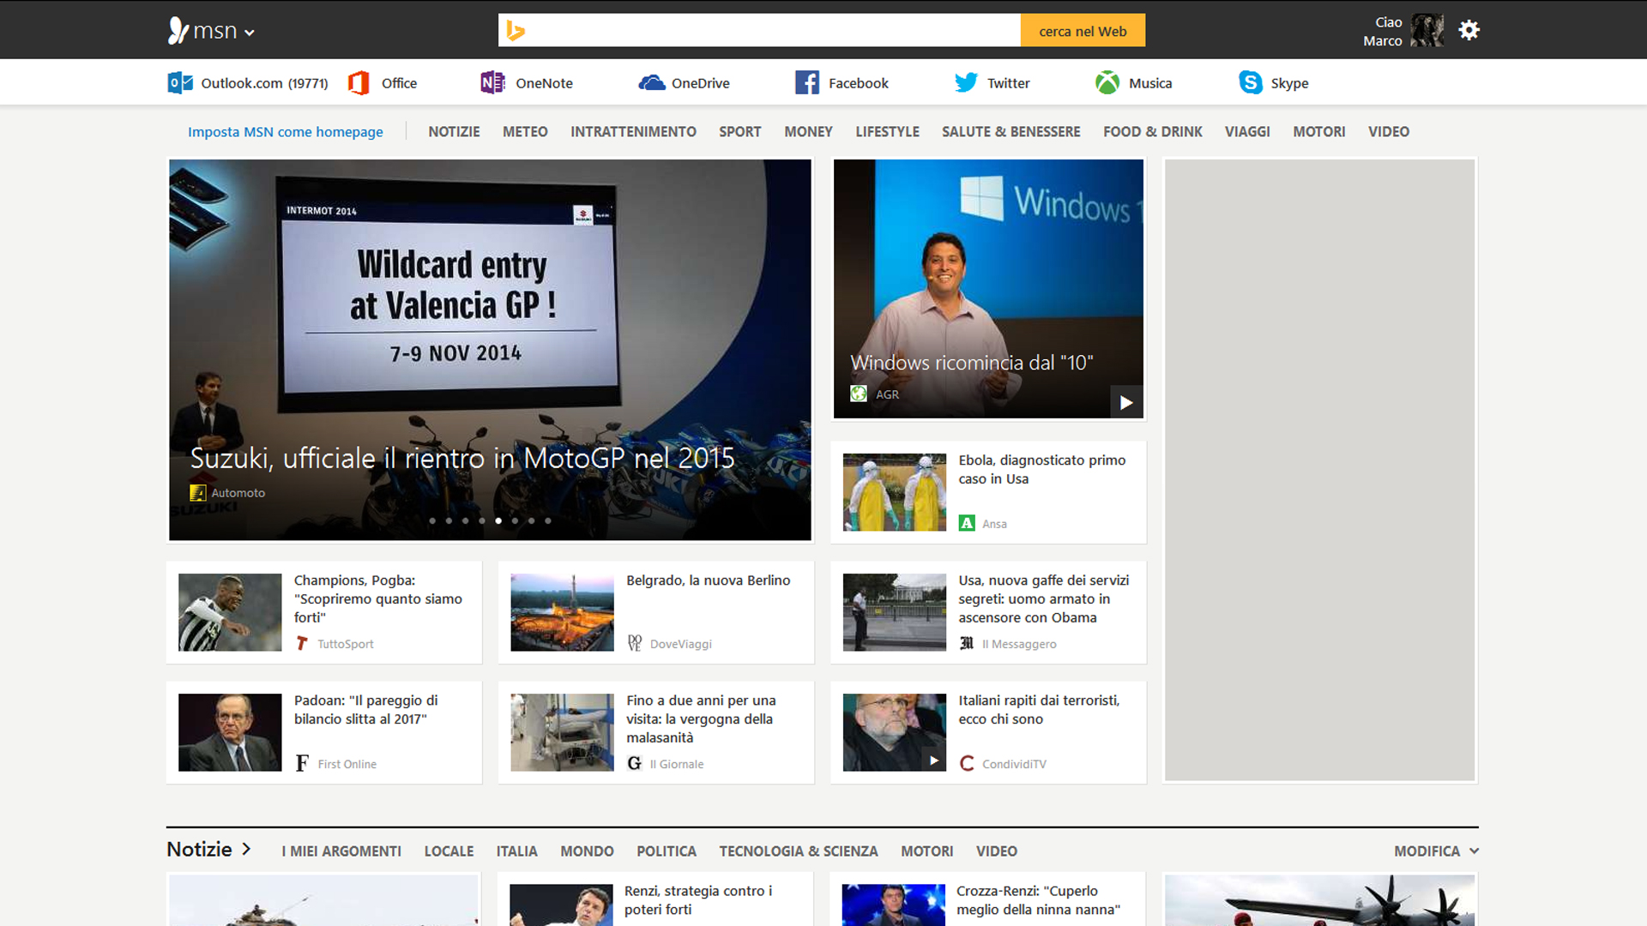Click 'Imposta MSN come homepage' link
1647x926 pixels.
pos(285,132)
